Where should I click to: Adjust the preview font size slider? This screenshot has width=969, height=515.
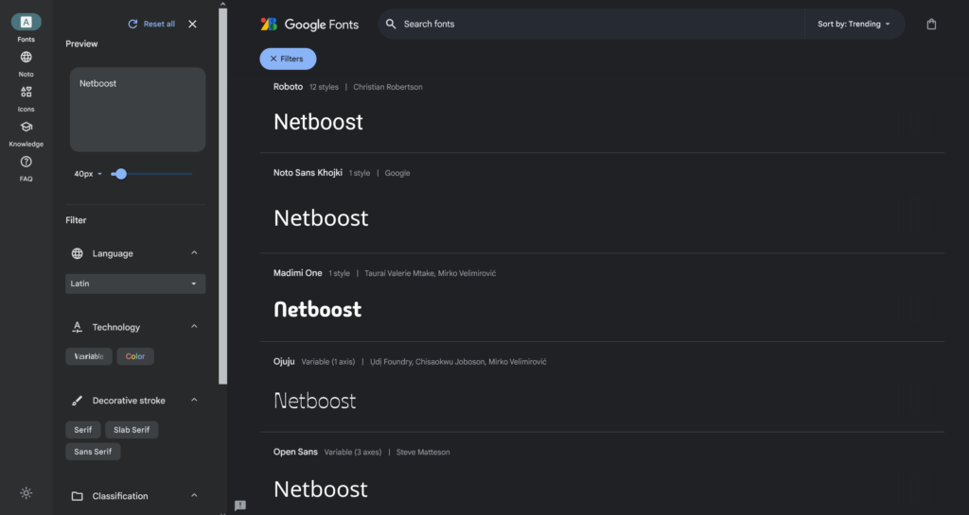120,174
